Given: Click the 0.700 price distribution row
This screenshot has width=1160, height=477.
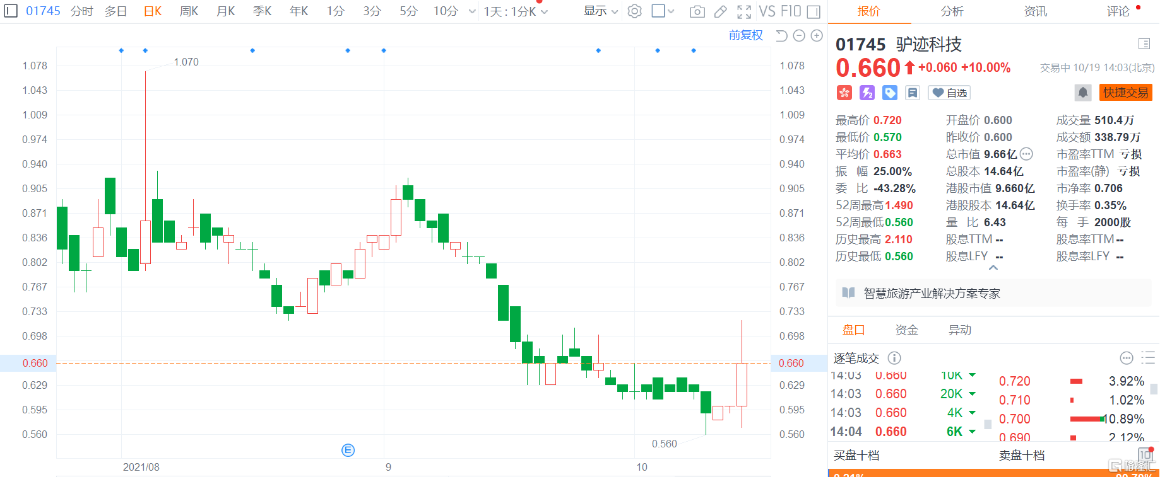Looking at the screenshot, I should (x=1072, y=419).
